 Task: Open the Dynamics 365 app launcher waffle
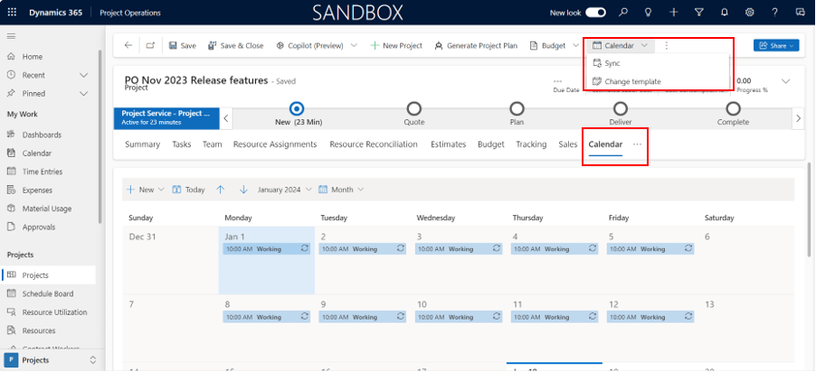click(x=11, y=13)
